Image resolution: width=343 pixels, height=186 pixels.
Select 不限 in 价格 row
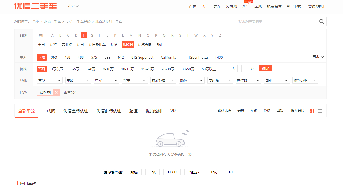pyautogui.click(x=42, y=69)
